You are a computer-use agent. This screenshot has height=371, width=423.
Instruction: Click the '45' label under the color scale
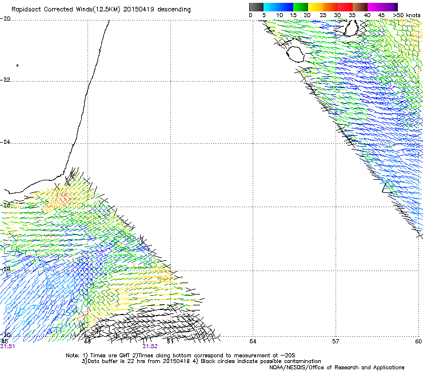coord(381,15)
